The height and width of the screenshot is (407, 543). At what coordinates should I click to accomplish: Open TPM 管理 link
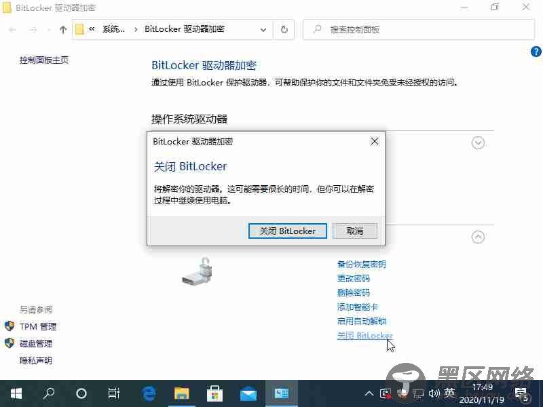tap(38, 327)
